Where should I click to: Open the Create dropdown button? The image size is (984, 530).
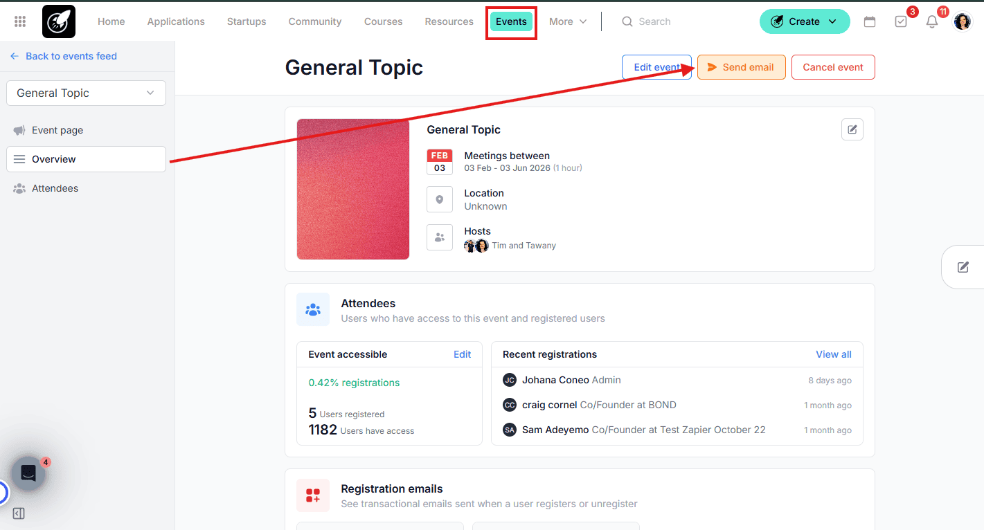click(804, 21)
